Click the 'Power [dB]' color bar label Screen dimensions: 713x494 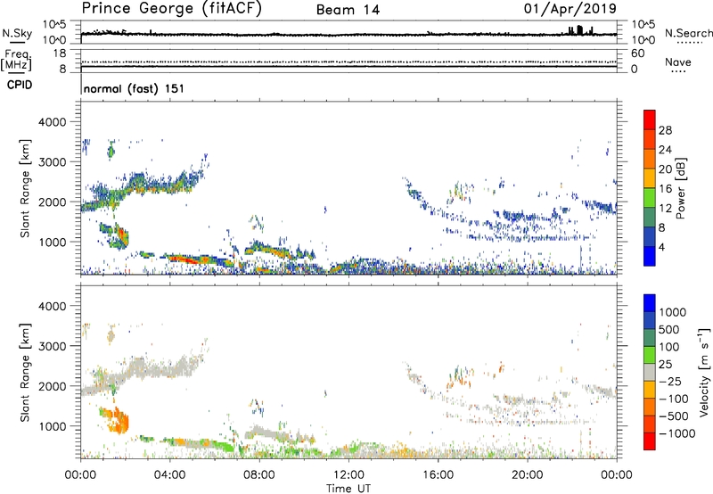point(680,188)
